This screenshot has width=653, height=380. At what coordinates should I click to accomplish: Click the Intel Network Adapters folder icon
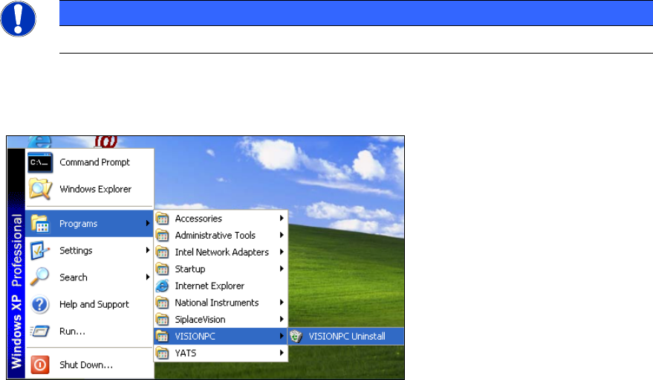[x=163, y=252]
